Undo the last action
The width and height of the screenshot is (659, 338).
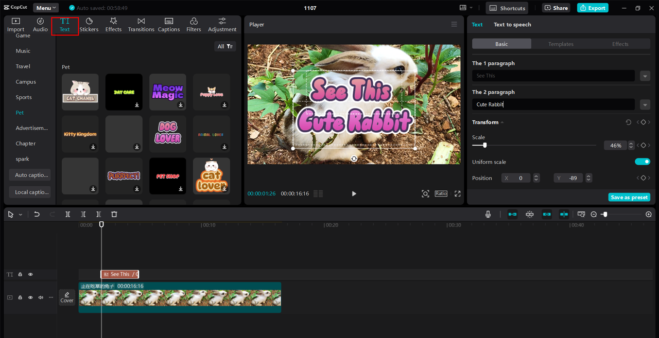click(37, 214)
